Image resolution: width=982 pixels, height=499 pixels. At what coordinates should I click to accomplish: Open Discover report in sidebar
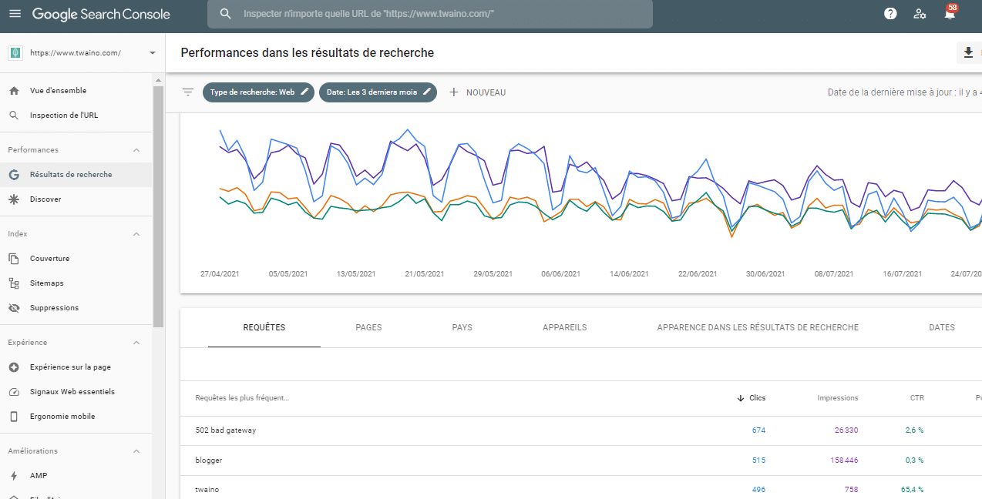click(x=45, y=199)
